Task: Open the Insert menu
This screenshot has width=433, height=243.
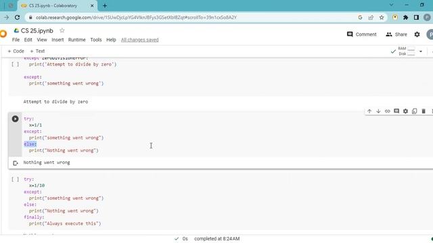Action: pyautogui.click(x=58, y=40)
